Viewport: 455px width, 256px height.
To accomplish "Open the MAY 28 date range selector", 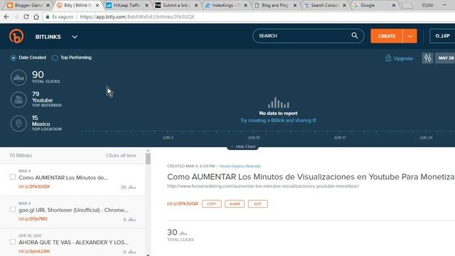I will coord(446,58).
